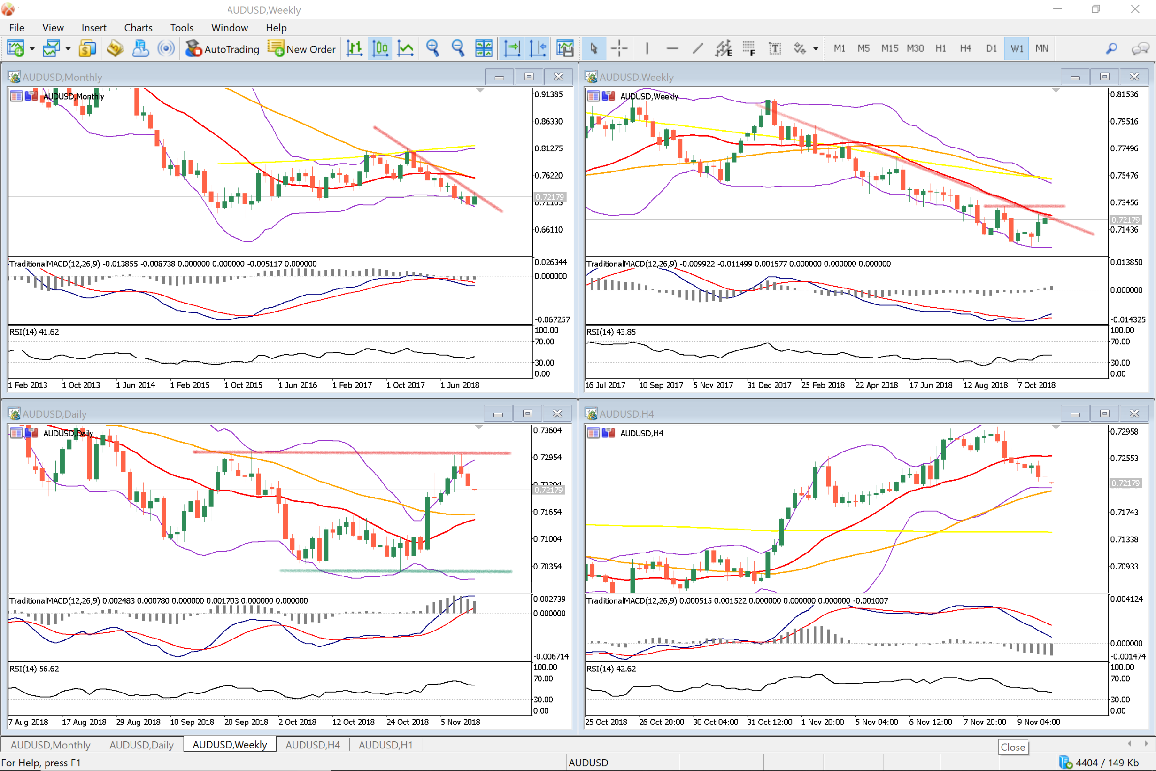Open the Market Watch icon

[86, 48]
